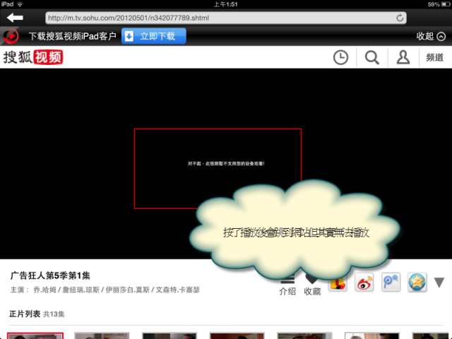Add to favorites with 收藏 button
The width and height of the screenshot is (452, 339).
312,286
